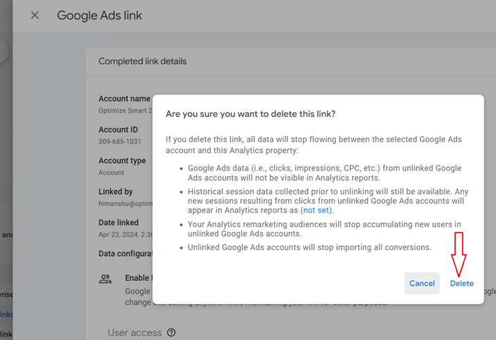Open the (not set) link
Image resolution: width=496 pixels, height=340 pixels.
(316, 210)
